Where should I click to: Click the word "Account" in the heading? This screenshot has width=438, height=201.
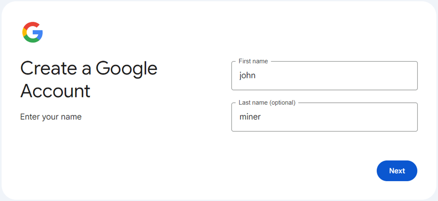point(55,91)
